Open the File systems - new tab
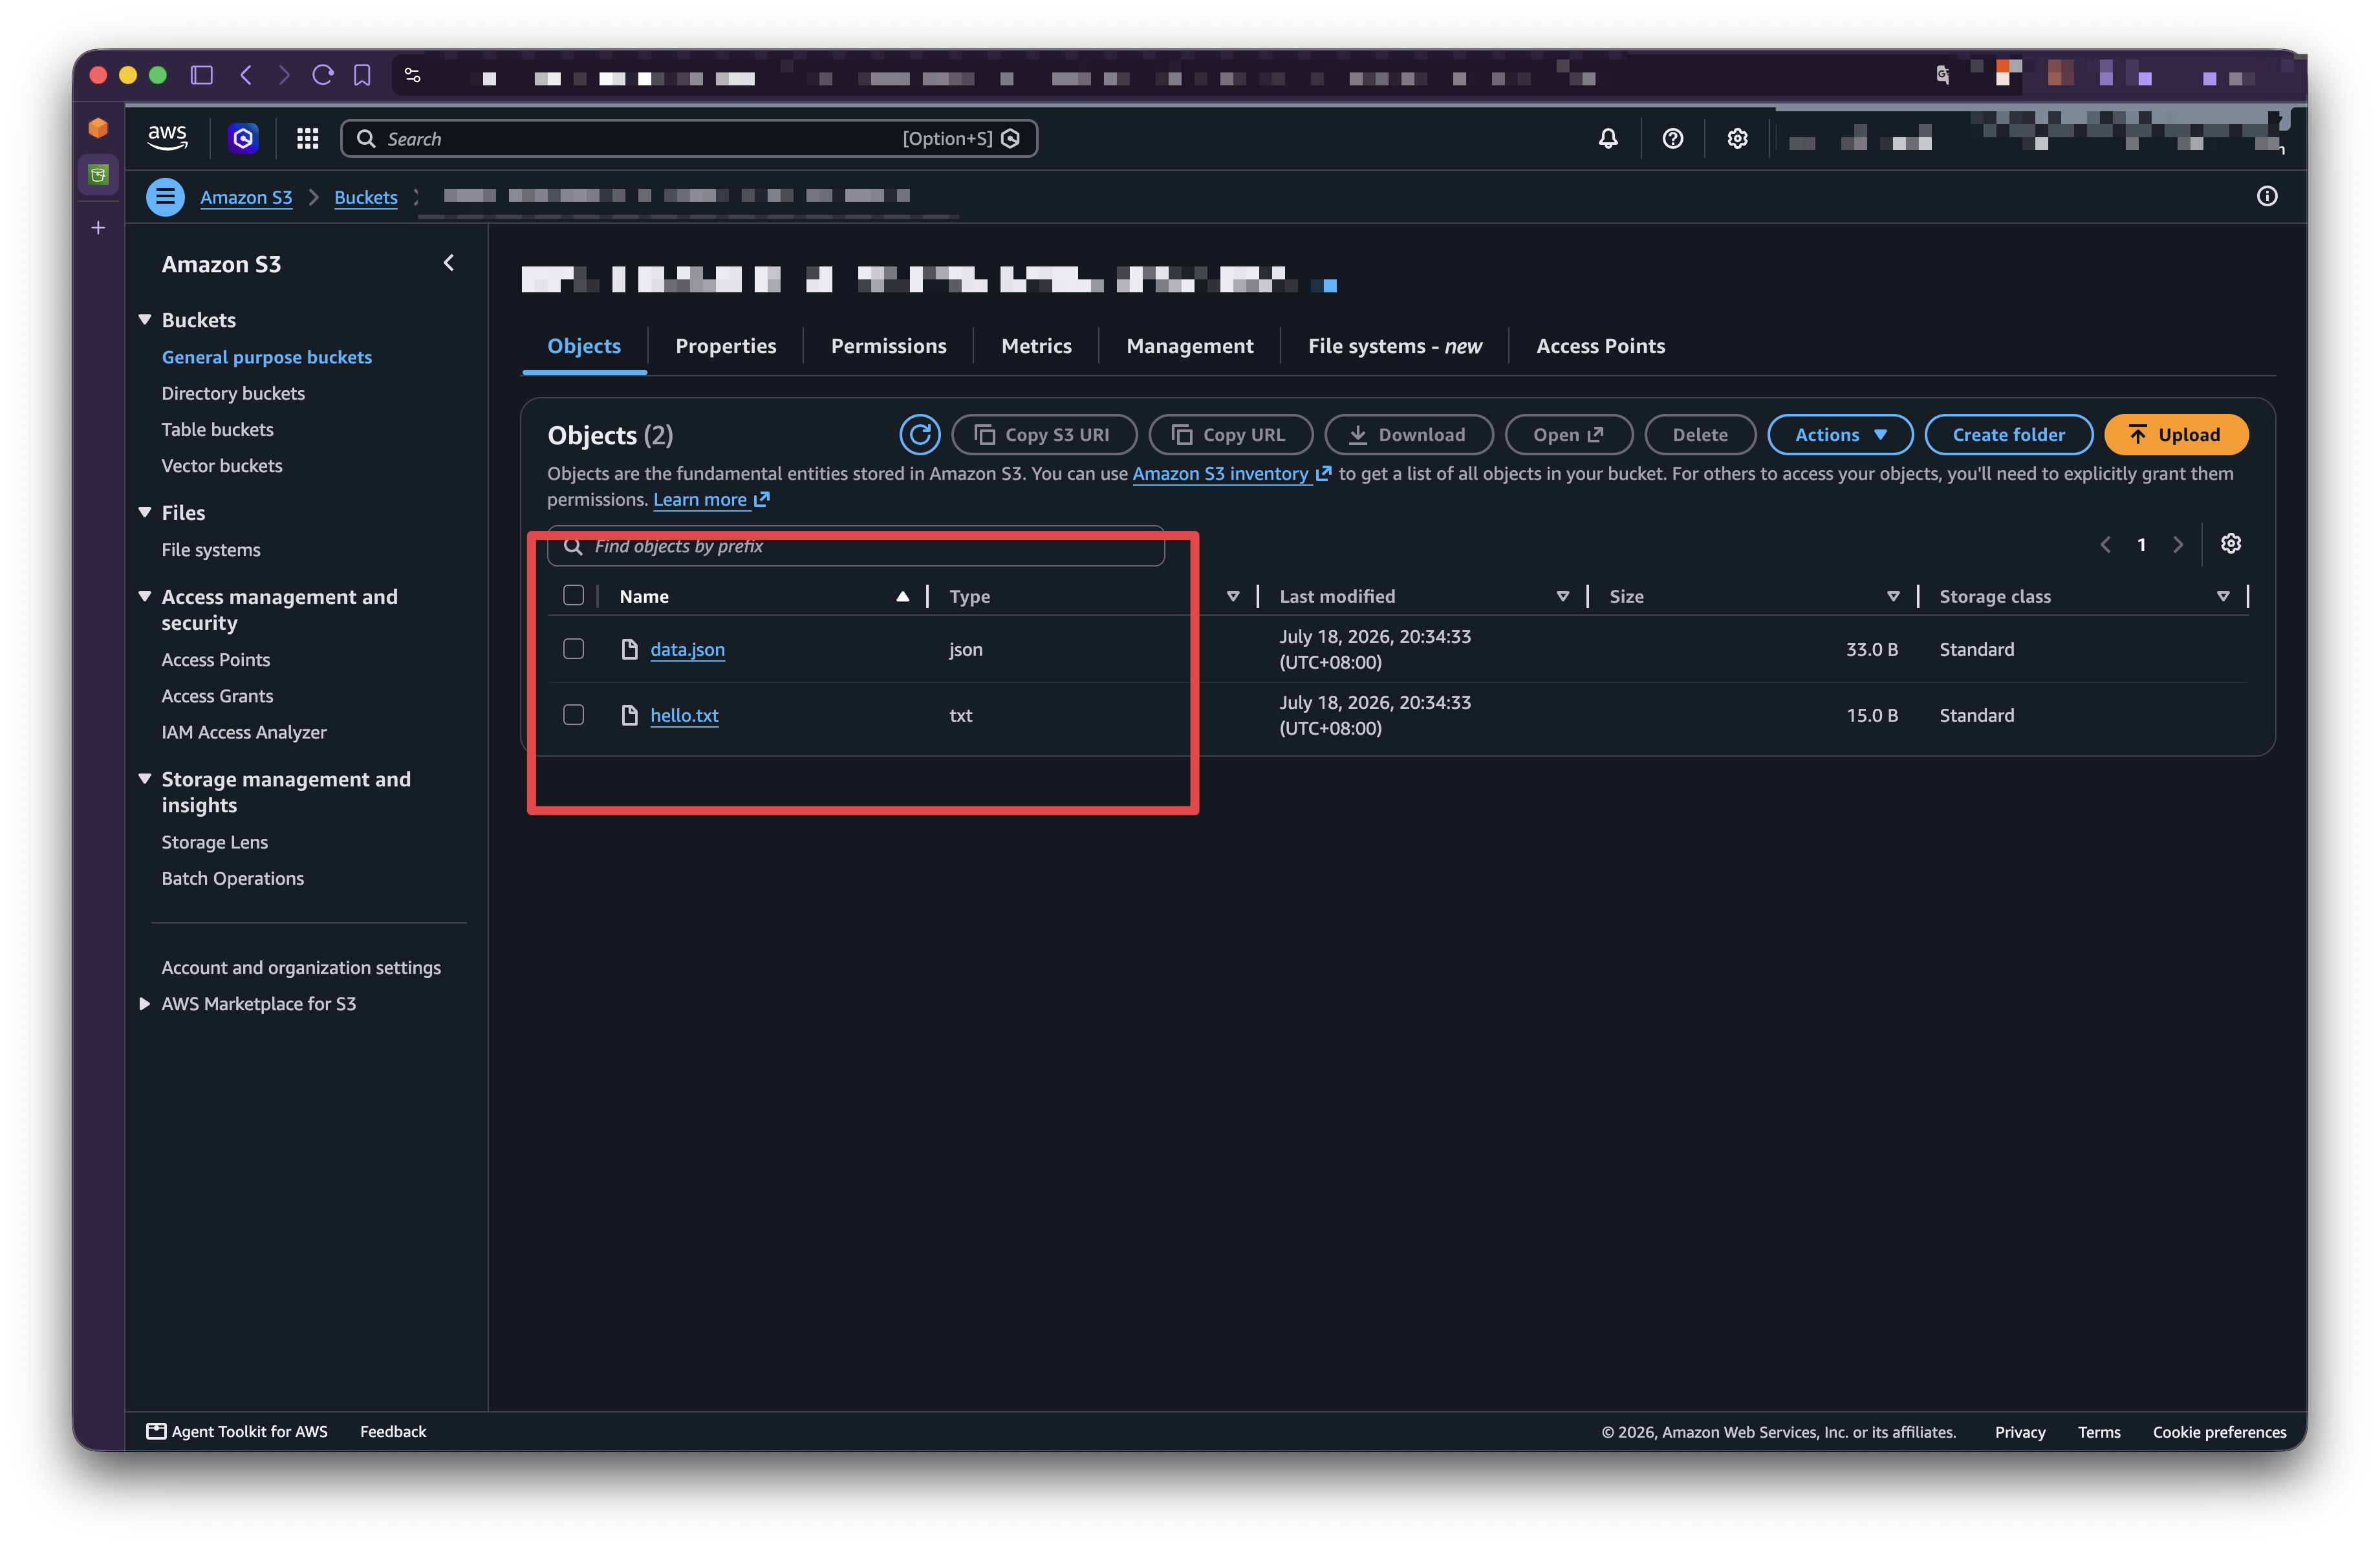2380x1547 pixels. [x=1395, y=346]
